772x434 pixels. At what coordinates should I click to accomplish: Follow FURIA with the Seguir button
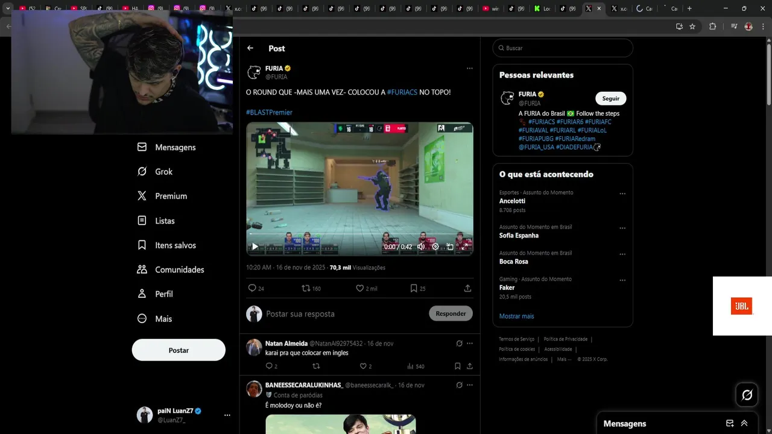611,98
